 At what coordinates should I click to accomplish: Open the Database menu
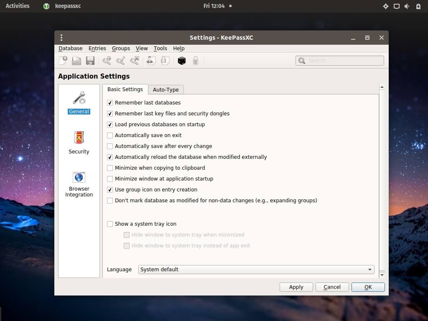[x=70, y=48]
